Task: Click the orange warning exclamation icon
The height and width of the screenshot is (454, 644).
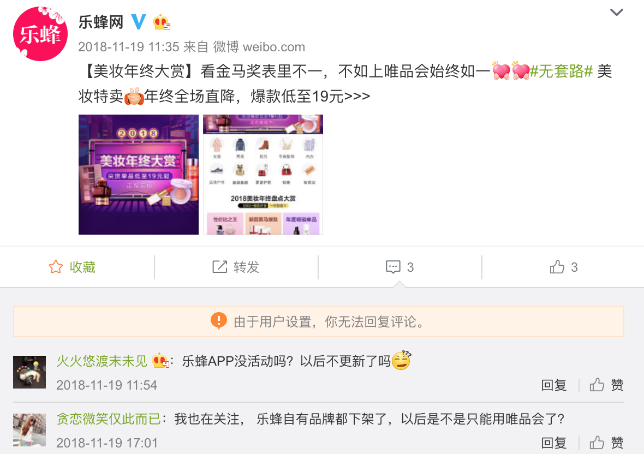Action: pyautogui.click(x=218, y=321)
